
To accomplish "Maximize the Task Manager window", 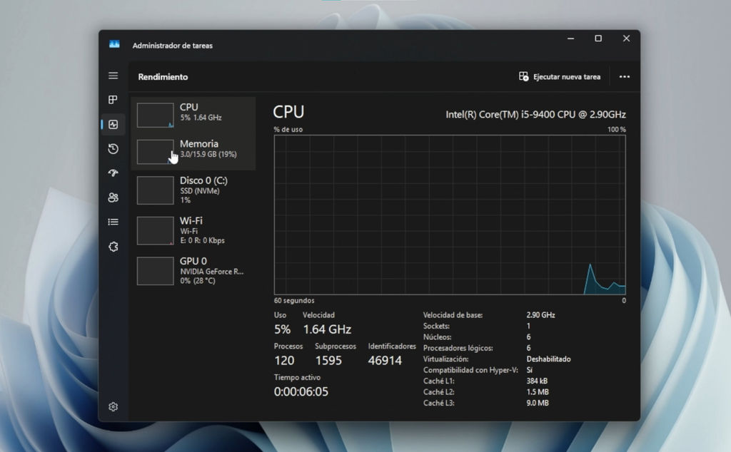I will (x=598, y=38).
